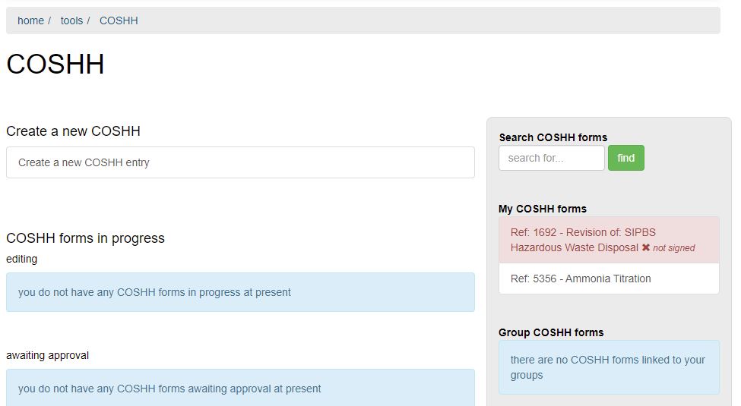Click the no group-linked COSHH forms notice

point(608,367)
